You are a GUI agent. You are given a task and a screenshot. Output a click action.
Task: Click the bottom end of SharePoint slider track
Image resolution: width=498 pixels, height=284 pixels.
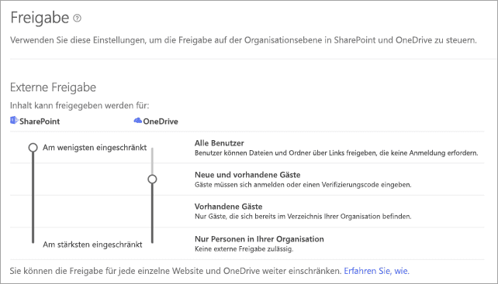(33, 241)
